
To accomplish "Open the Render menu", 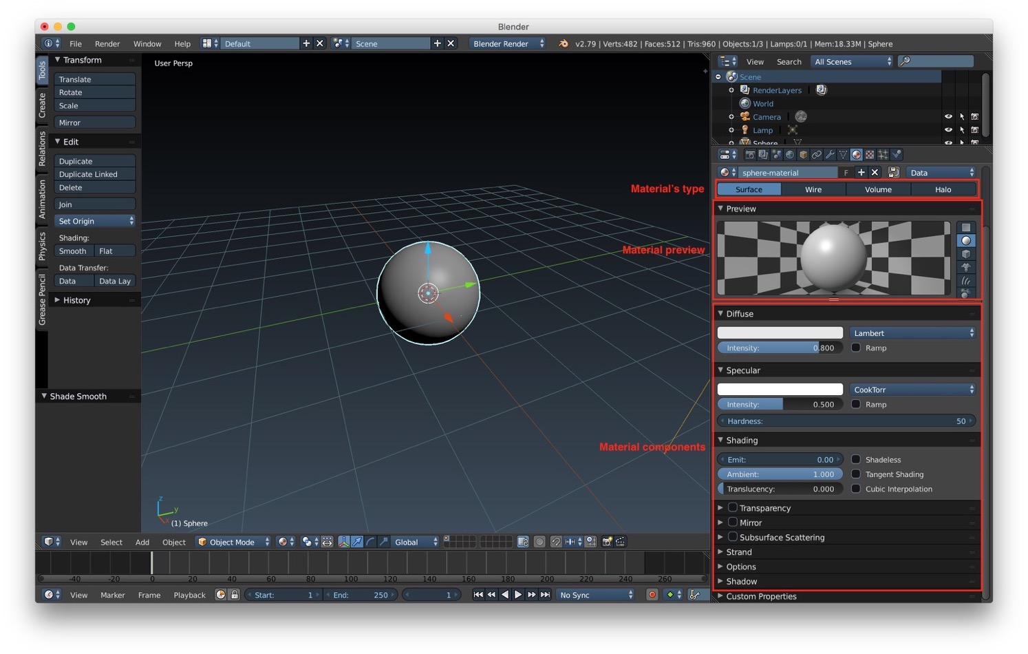I will click(x=107, y=43).
